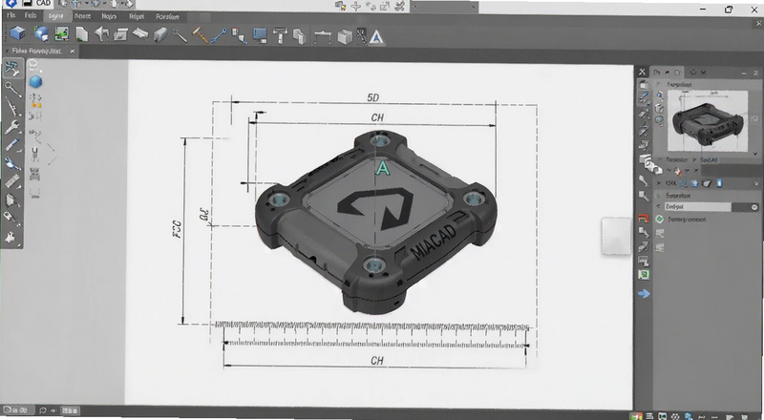Click the blue right arrow in right strip
764x420 pixels.
644,294
